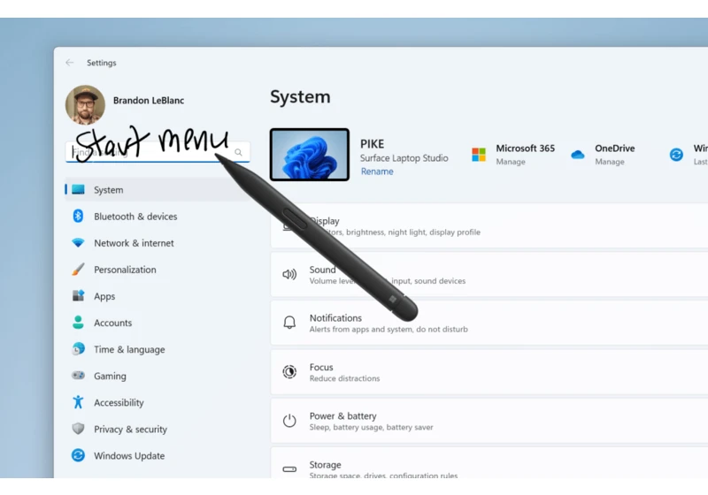
Task: Open the Apps section
Action: (104, 296)
